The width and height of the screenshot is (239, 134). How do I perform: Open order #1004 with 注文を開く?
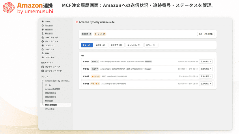click(206, 62)
